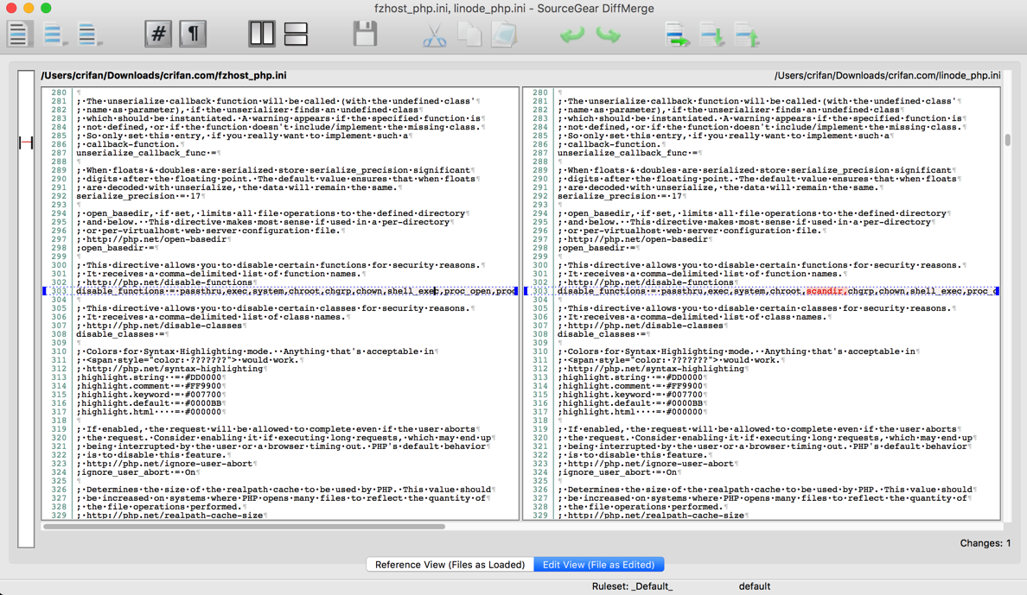The image size is (1027, 595).
Task: Click line number 280 in left pane
Action: point(59,92)
